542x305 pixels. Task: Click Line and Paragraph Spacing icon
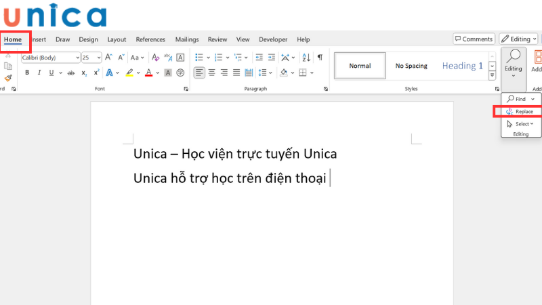pyautogui.click(x=262, y=73)
